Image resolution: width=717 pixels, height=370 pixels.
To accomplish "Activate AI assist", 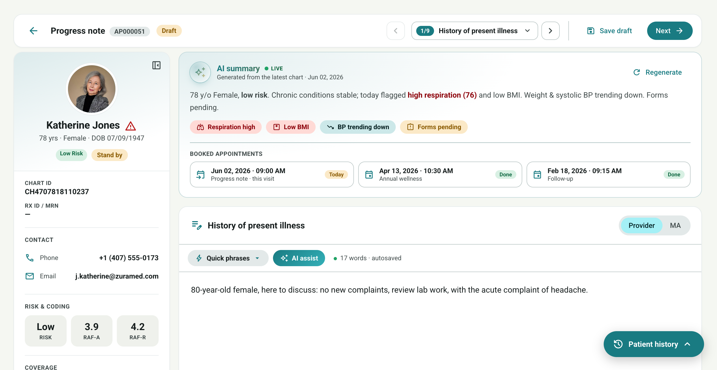I will point(299,258).
